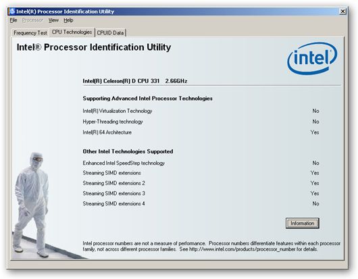Click the Intel(R) 64 Architecture label
Viewport: 358px width, 279px height.
(107, 132)
